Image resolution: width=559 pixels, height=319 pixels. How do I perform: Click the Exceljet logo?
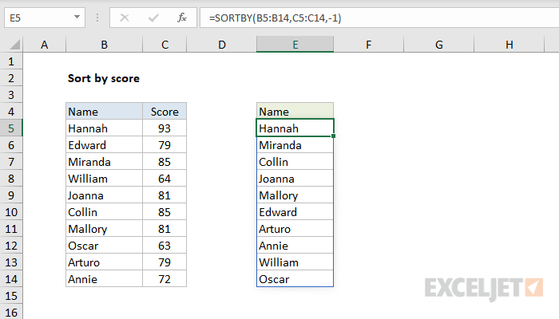(484, 286)
